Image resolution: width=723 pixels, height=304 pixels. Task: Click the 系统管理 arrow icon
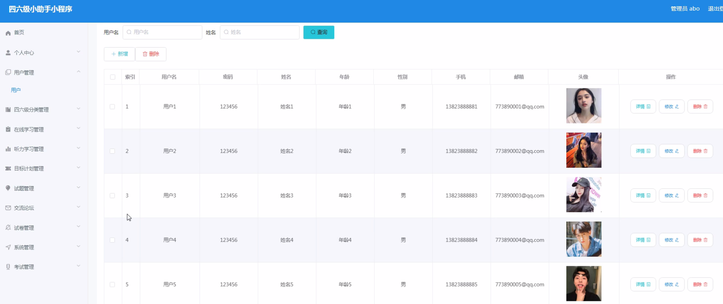(8, 247)
